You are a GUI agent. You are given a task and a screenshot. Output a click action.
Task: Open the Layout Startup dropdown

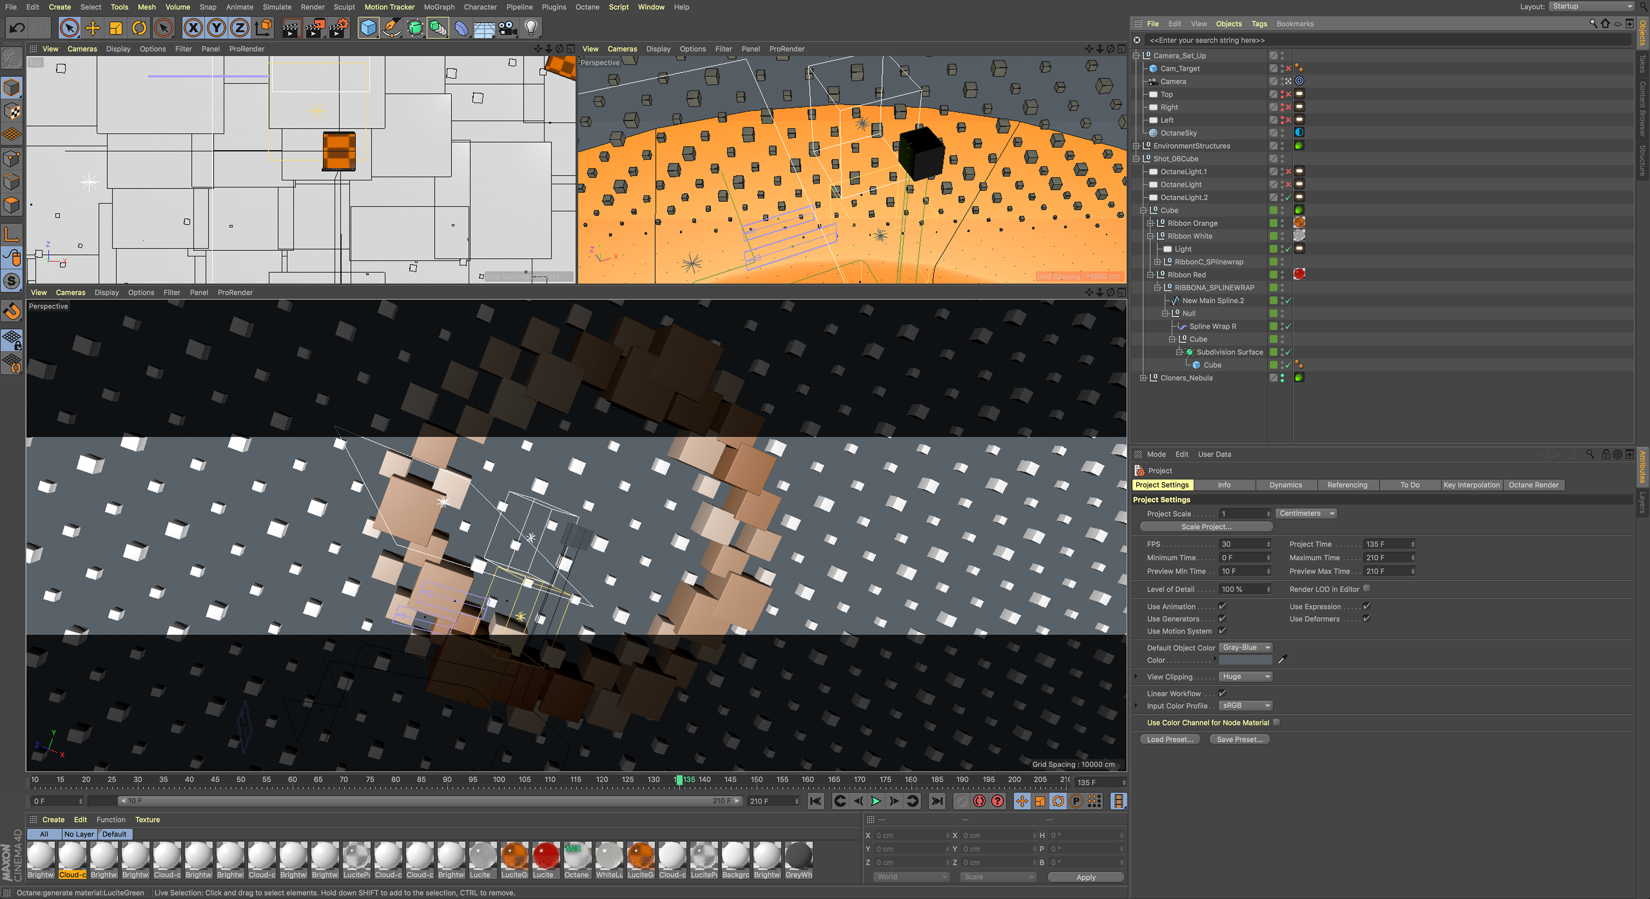1591,6
